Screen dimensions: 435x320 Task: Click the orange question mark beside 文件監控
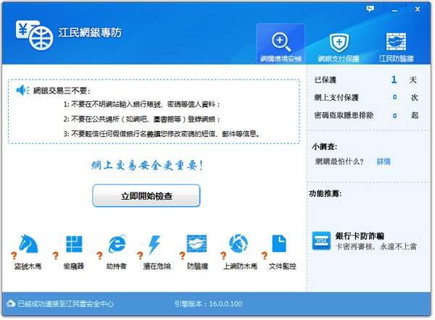pos(265,256)
